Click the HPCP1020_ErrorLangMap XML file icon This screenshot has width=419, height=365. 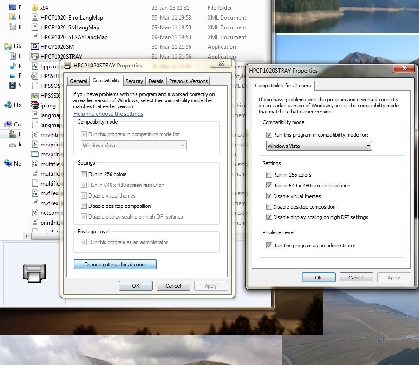click(35, 17)
